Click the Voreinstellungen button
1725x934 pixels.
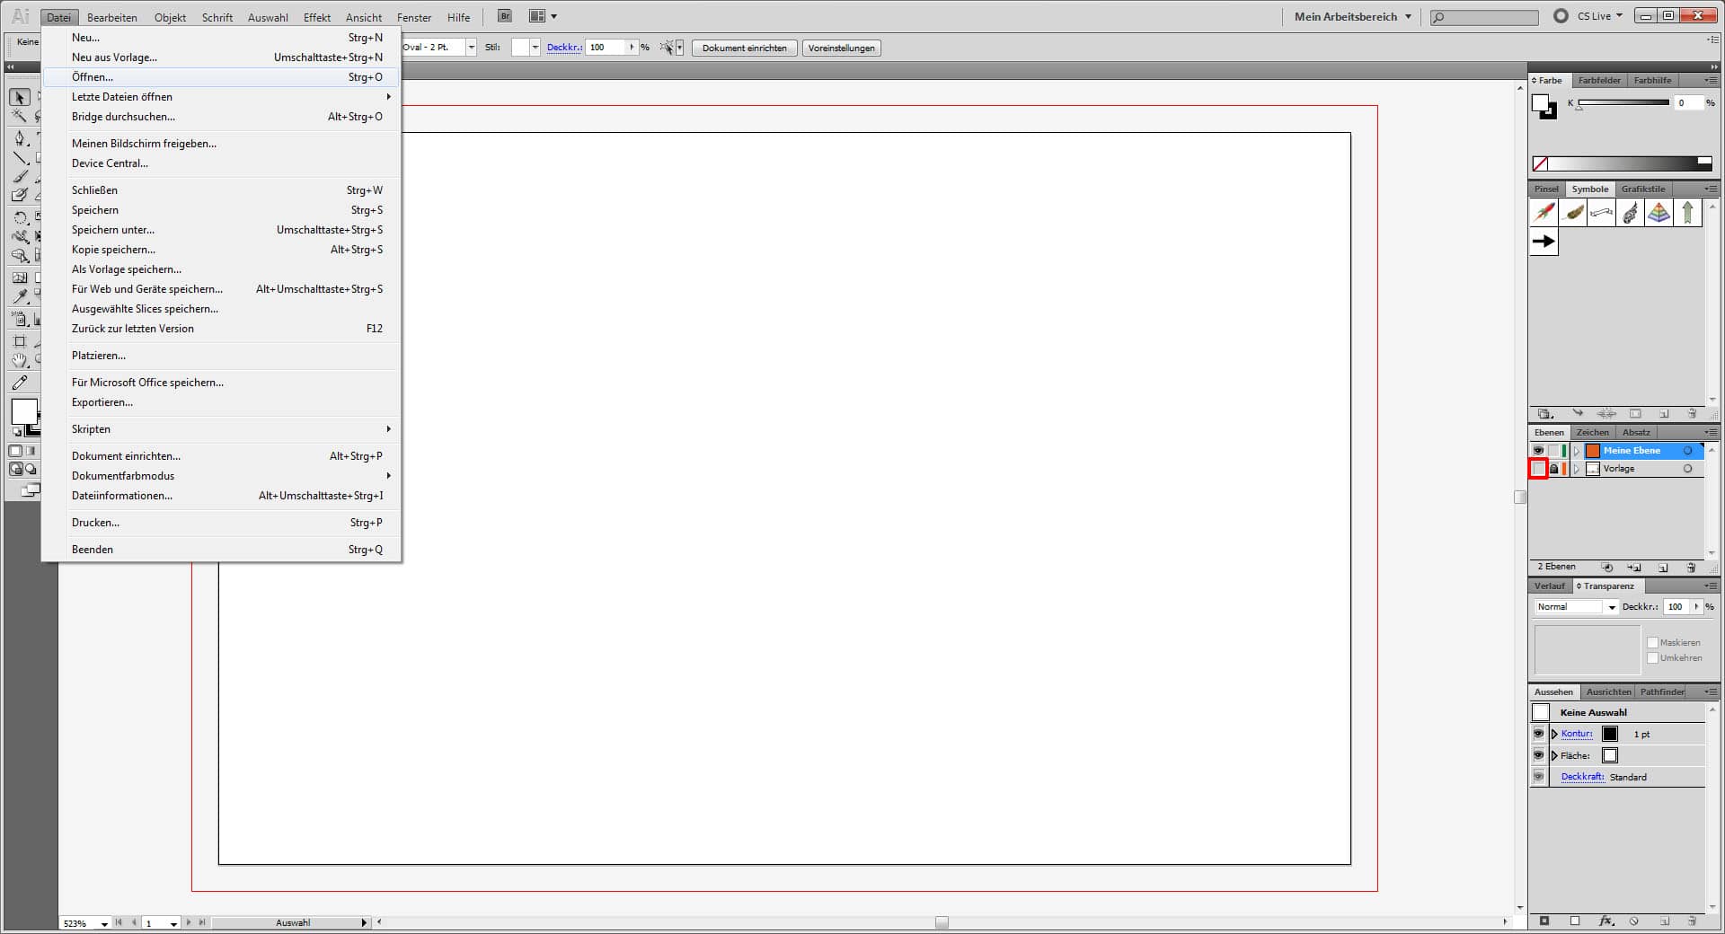pos(842,48)
